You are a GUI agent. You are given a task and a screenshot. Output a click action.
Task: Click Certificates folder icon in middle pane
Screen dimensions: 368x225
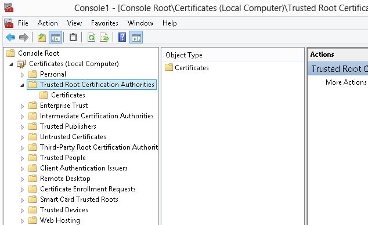pyautogui.click(x=169, y=67)
